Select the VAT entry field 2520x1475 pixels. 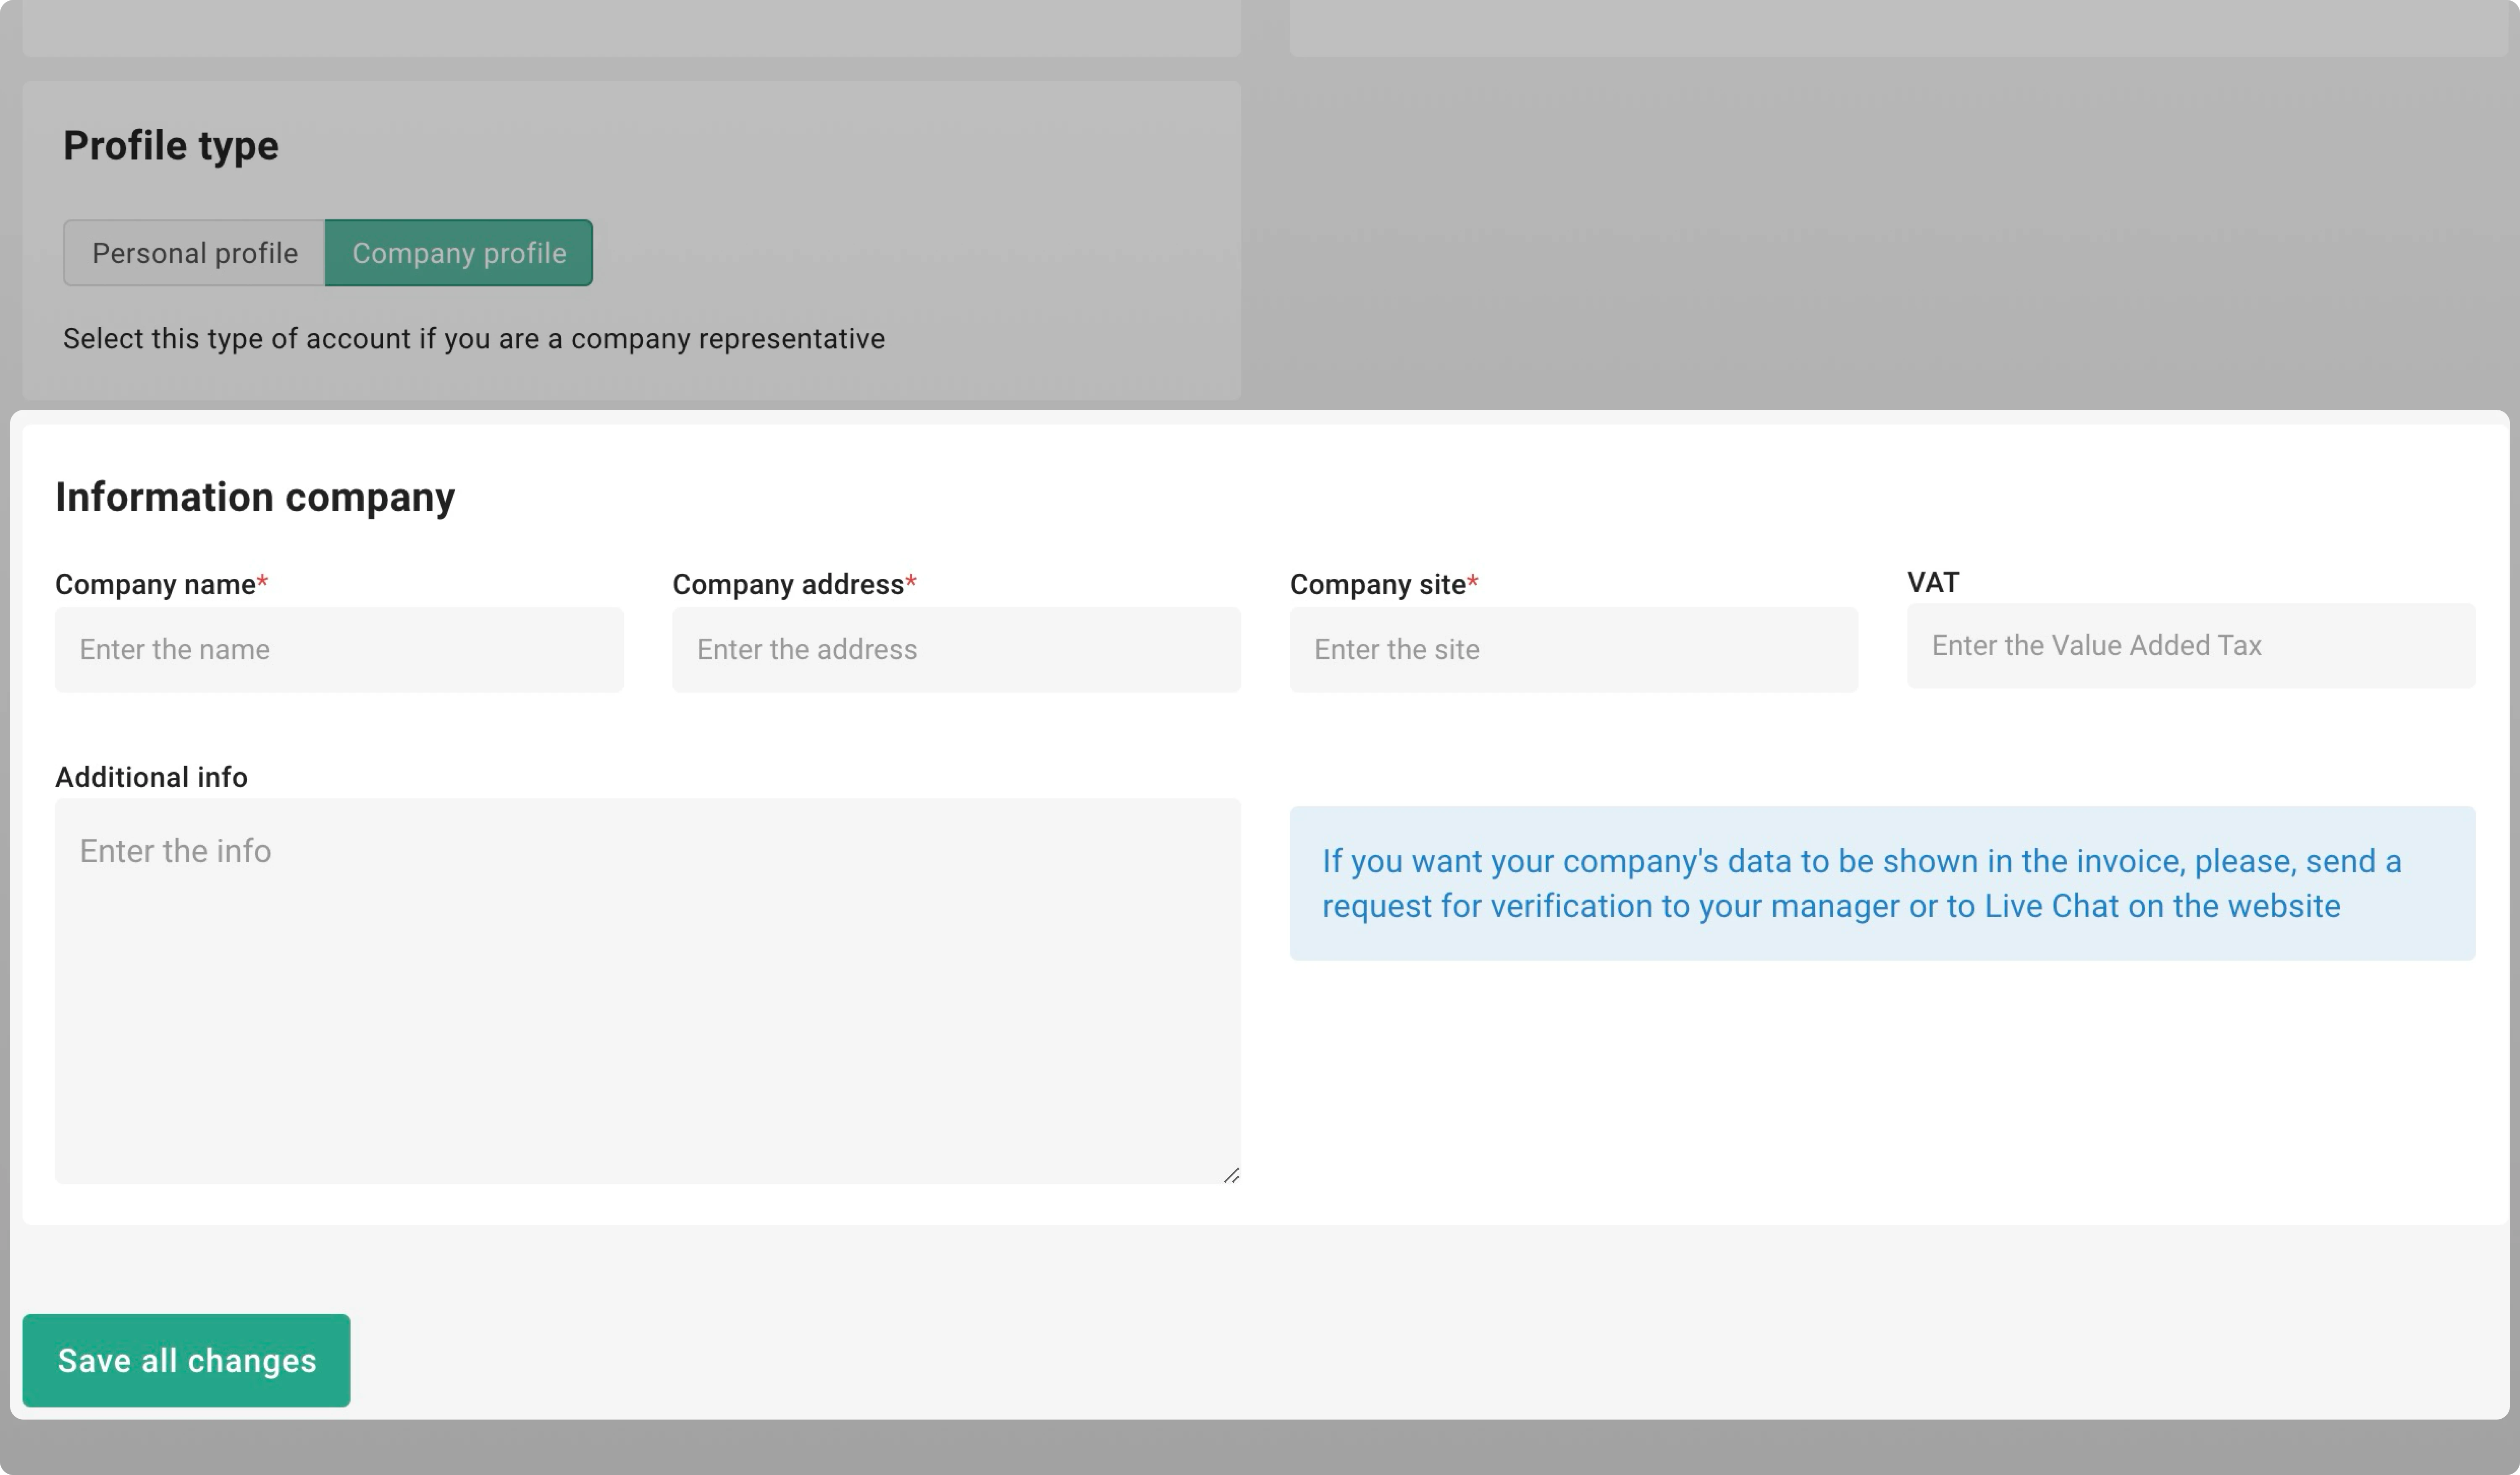[2189, 646]
